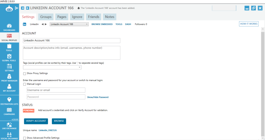Click the notification bell icon
The image size is (265, 140).
79,8
